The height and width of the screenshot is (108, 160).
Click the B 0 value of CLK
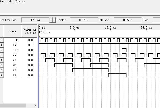(30, 40)
